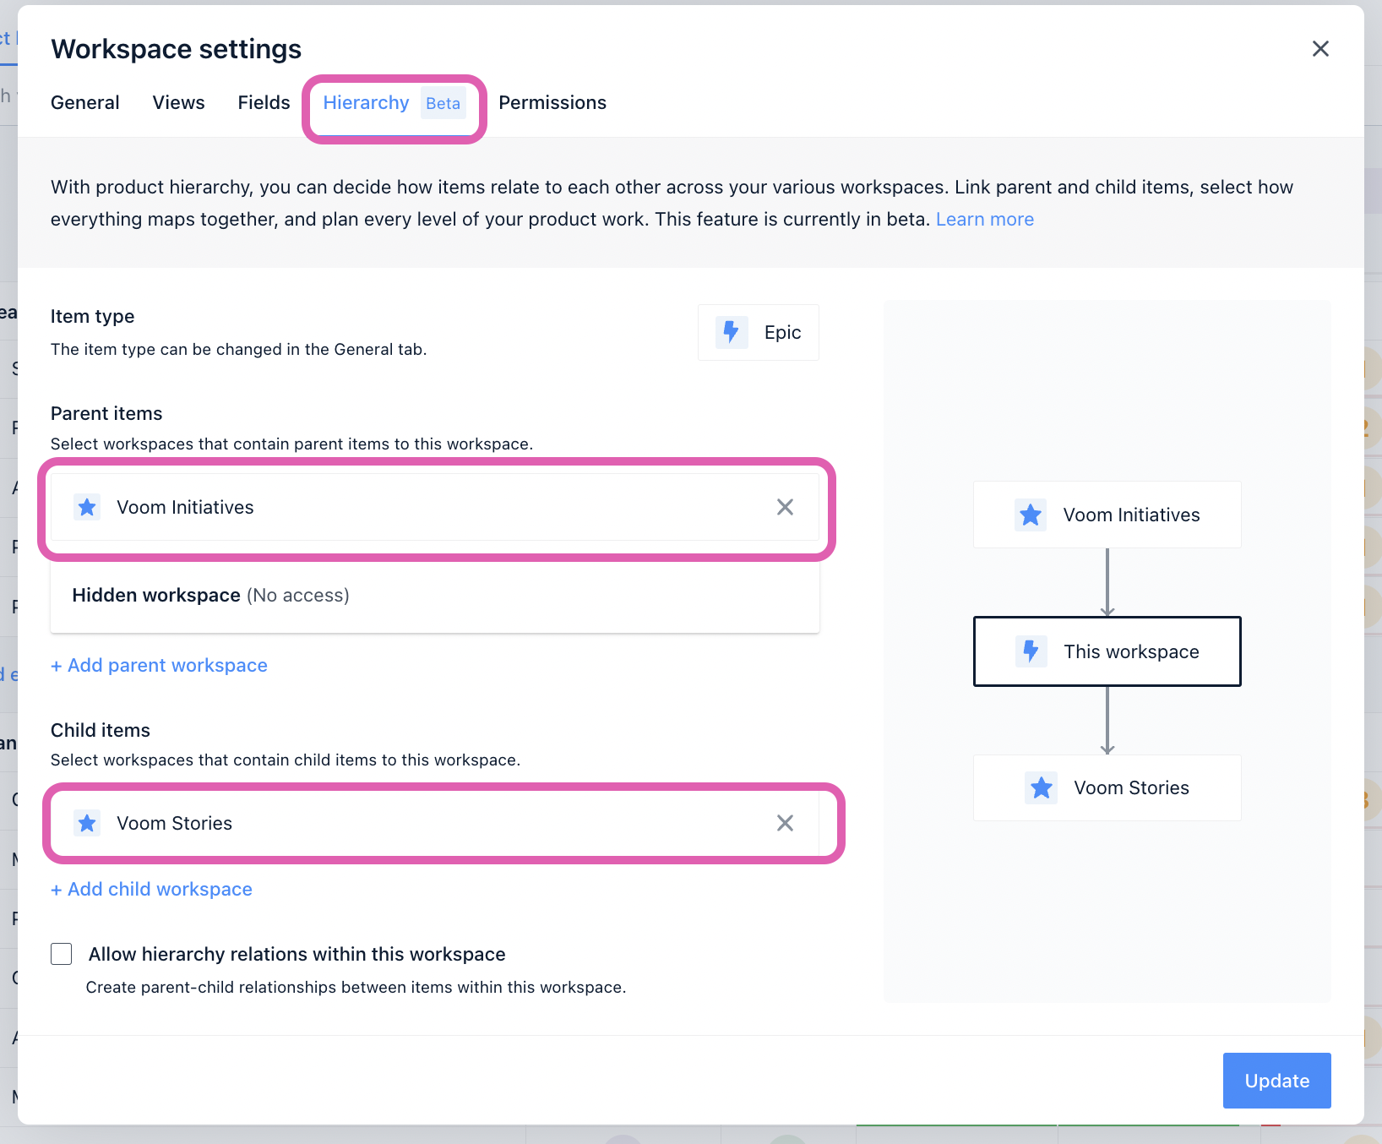Select the Hierarchy Beta tab

pyautogui.click(x=367, y=102)
